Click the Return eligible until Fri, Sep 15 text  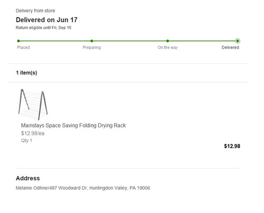43,27
